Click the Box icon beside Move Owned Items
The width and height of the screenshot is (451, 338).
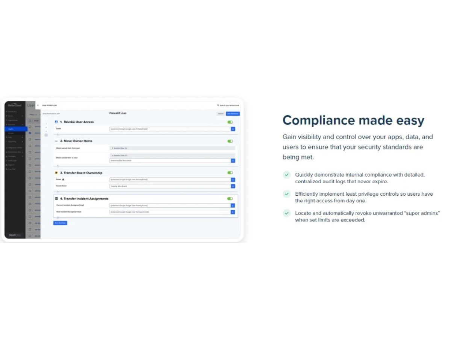click(x=56, y=141)
